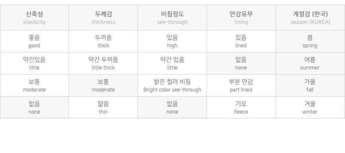Select the 'part lined' lining cell
Viewport: 345px width, 153px height.
pyautogui.click(x=241, y=86)
